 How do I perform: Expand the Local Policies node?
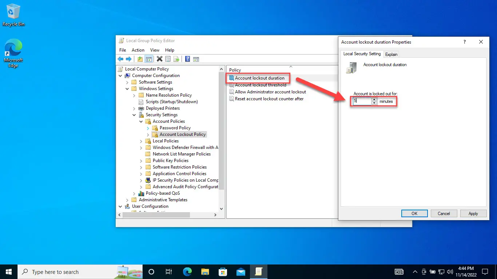click(x=141, y=141)
